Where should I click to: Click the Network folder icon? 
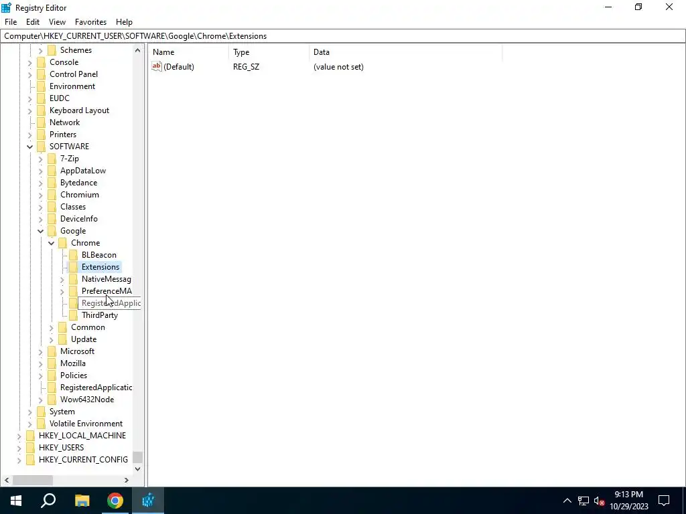[x=41, y=122]
